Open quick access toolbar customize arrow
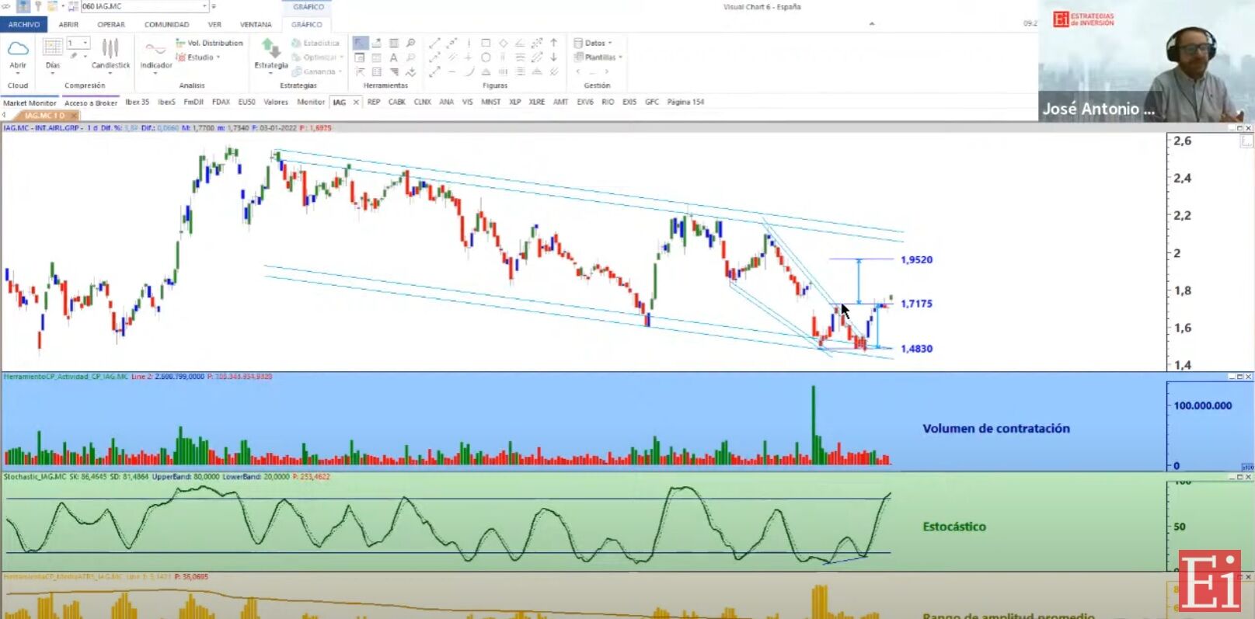 click(214, 6)
